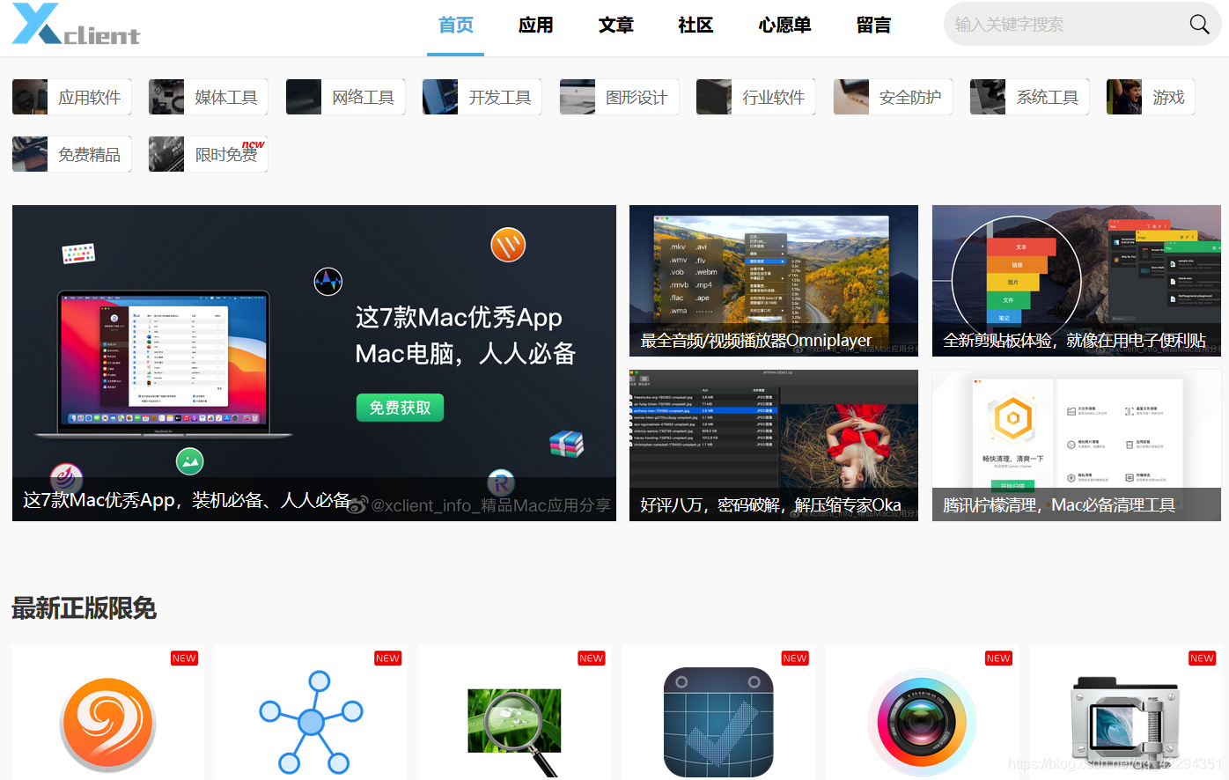Open the 心愿单 nav tab
Viewport: 1229px width, 780px height.
coord(784,26)
